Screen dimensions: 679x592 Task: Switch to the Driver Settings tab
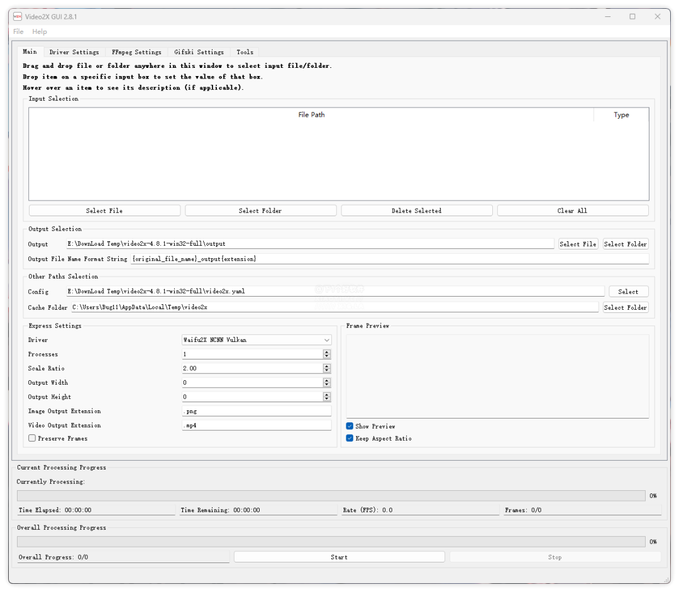tap(74, 52)
